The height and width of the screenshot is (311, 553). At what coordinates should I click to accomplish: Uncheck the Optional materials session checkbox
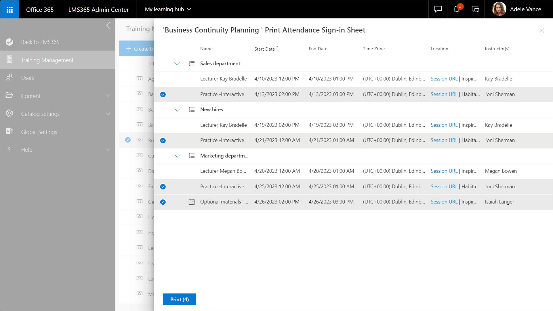[x=163, y=202]
